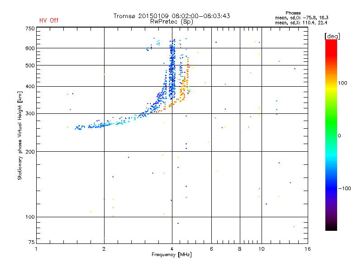Click the 'mean, sd,O: -75.8, 18.3' statistic
362x271 pixels.
(x=301, y=18)
